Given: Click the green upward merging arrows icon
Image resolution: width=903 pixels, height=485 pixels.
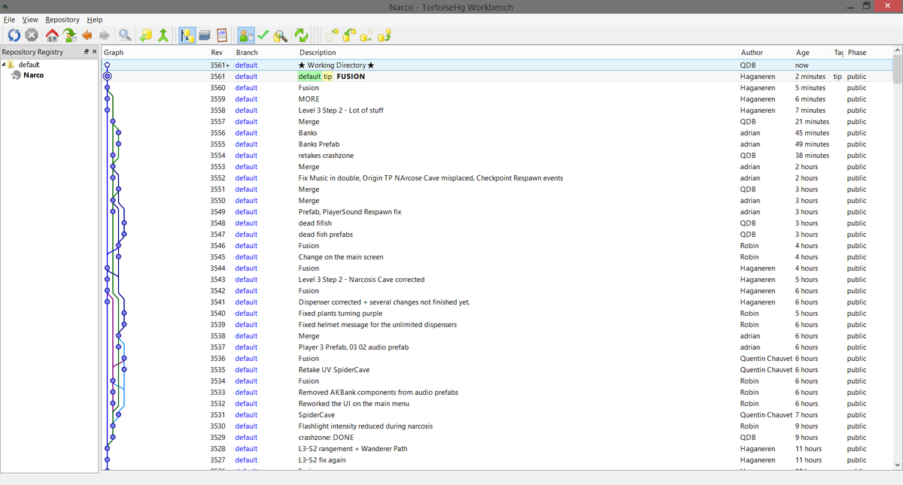Looking at the screenshot, I should point(163,35).
